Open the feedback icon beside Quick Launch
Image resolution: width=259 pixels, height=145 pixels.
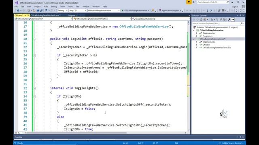[194, 2]
